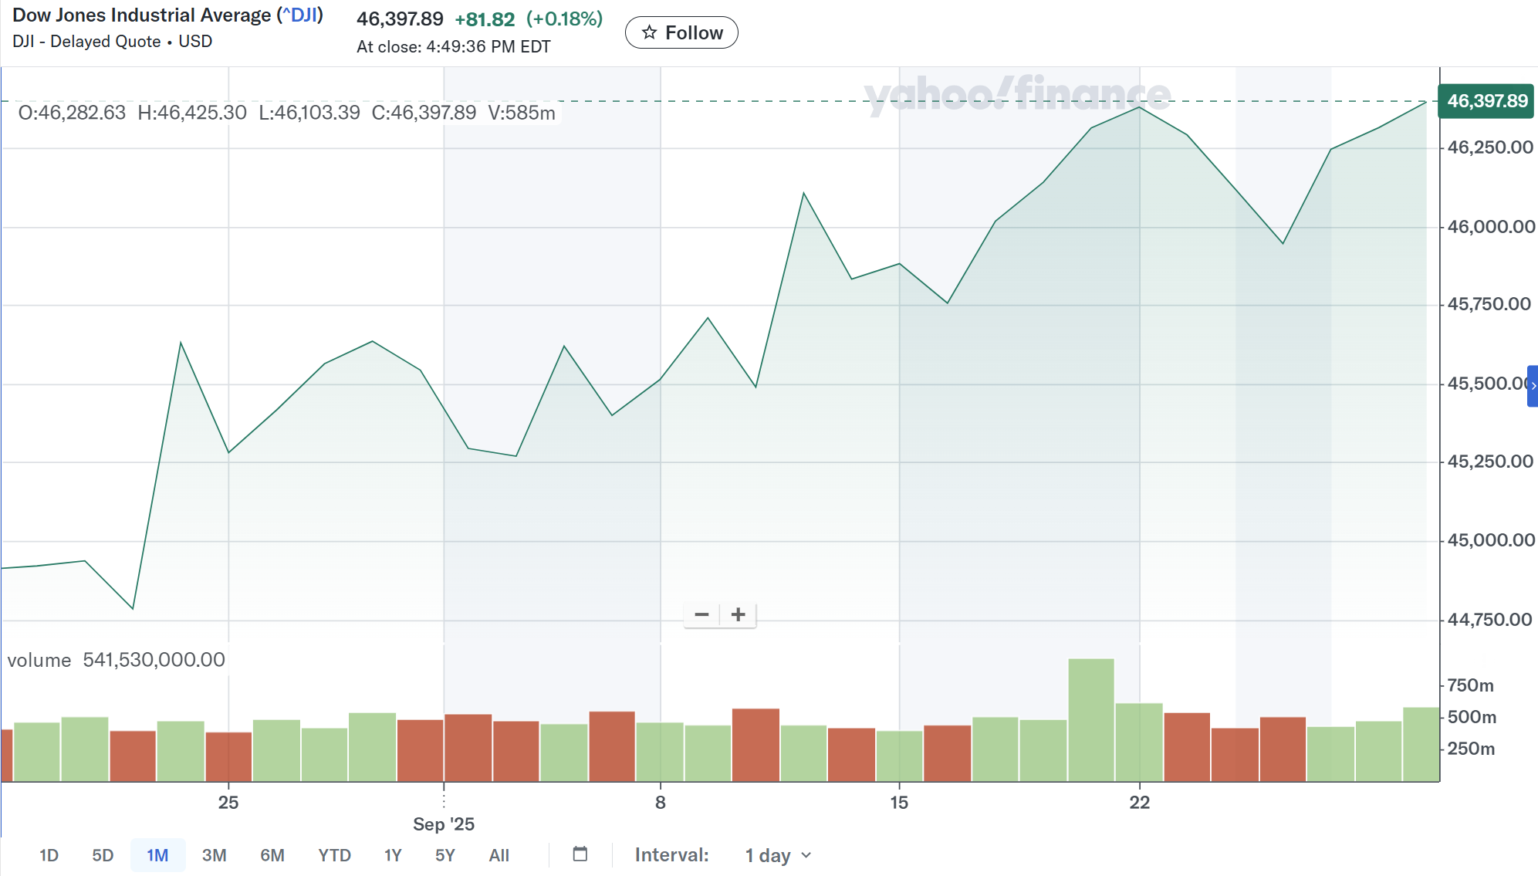Zoom in with the plus button
Screen dimensions: 1538x876
[739, 614]
